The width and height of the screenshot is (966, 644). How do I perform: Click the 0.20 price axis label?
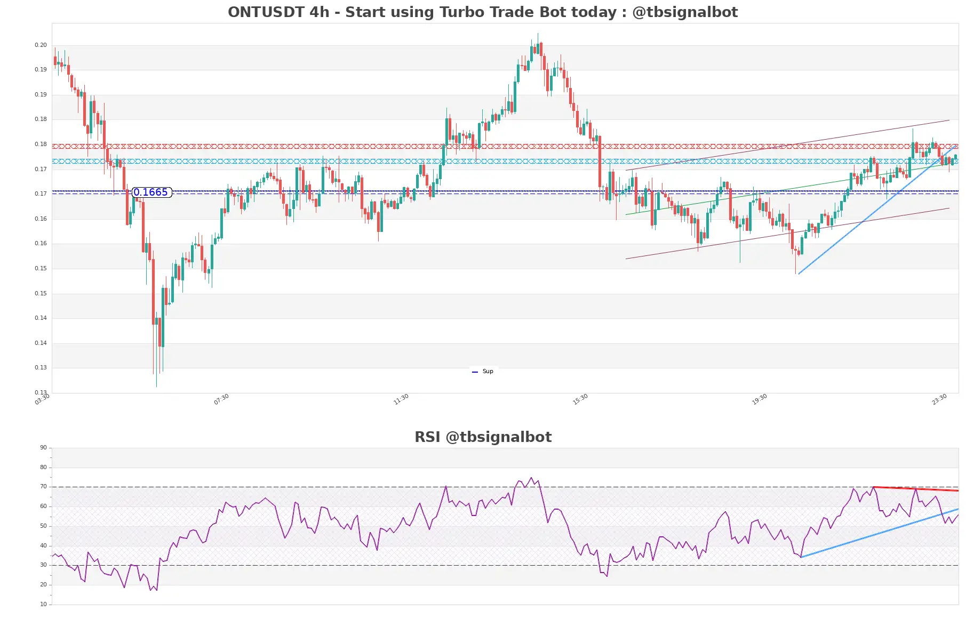point(41,45)
